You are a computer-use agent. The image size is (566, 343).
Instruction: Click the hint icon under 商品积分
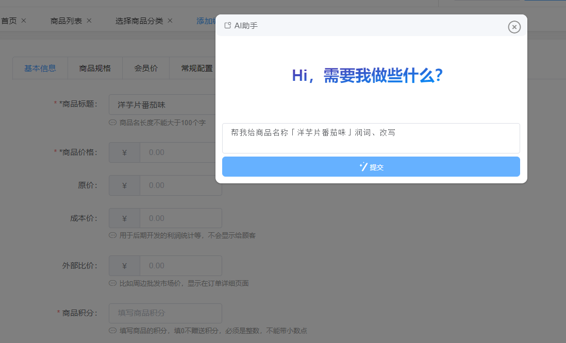coord(112,330)
